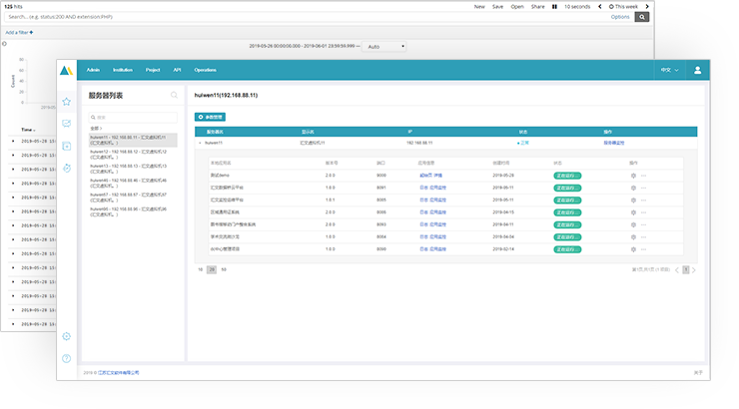Open more options ellipsis for 测试demo row
Image resolution: width=739 pixels, height=409 pixels.
pyautogui.click(x=644, y=175)
